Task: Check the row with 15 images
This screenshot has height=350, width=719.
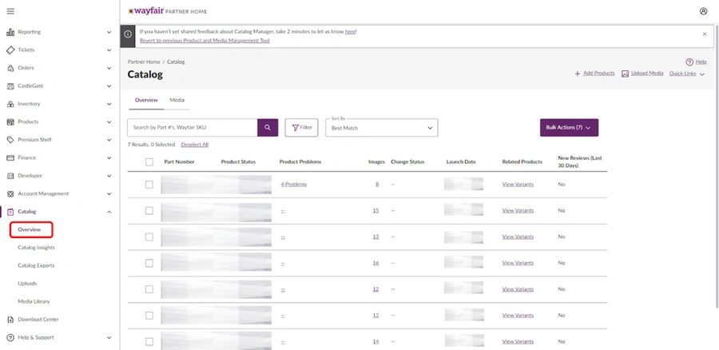Action: 149,210
